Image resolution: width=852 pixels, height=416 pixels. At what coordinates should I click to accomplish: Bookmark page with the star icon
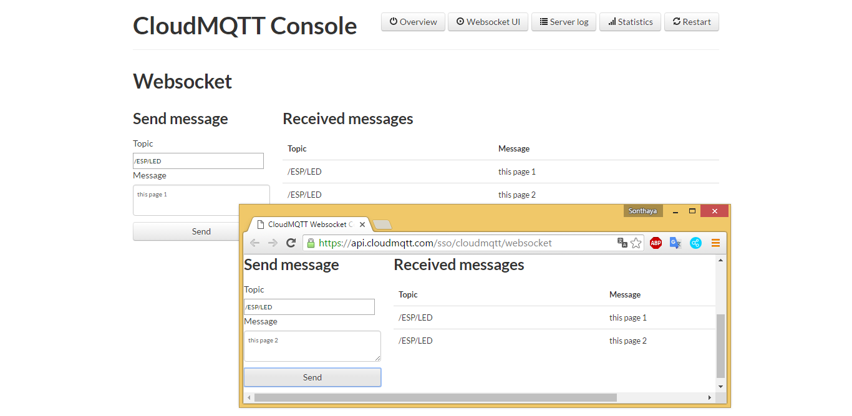[x=636, y=243]
